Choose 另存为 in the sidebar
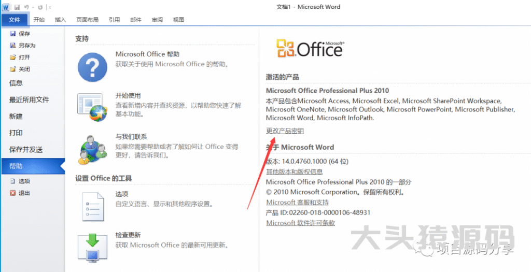 point(23,46)
